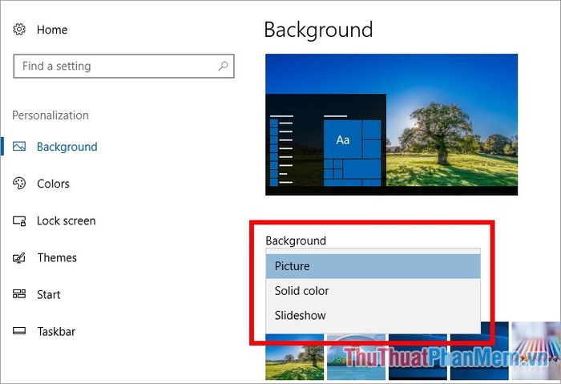The width and height of the screenshot is (561, 384).
Task: Choose Picture in Background dropdown
Action: click(x=373, y=266)
